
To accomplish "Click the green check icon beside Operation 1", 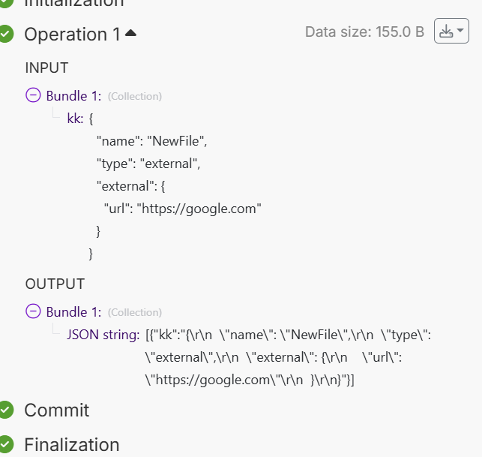I will (x=7, y=34).
